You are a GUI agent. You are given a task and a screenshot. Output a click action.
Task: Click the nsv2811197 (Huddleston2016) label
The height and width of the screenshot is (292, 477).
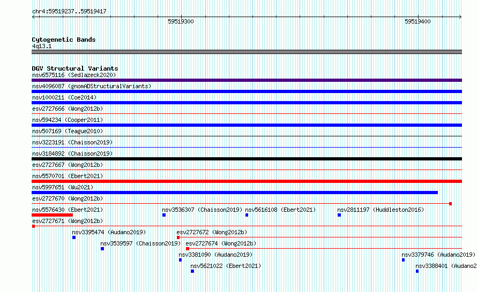coord(381,210)
